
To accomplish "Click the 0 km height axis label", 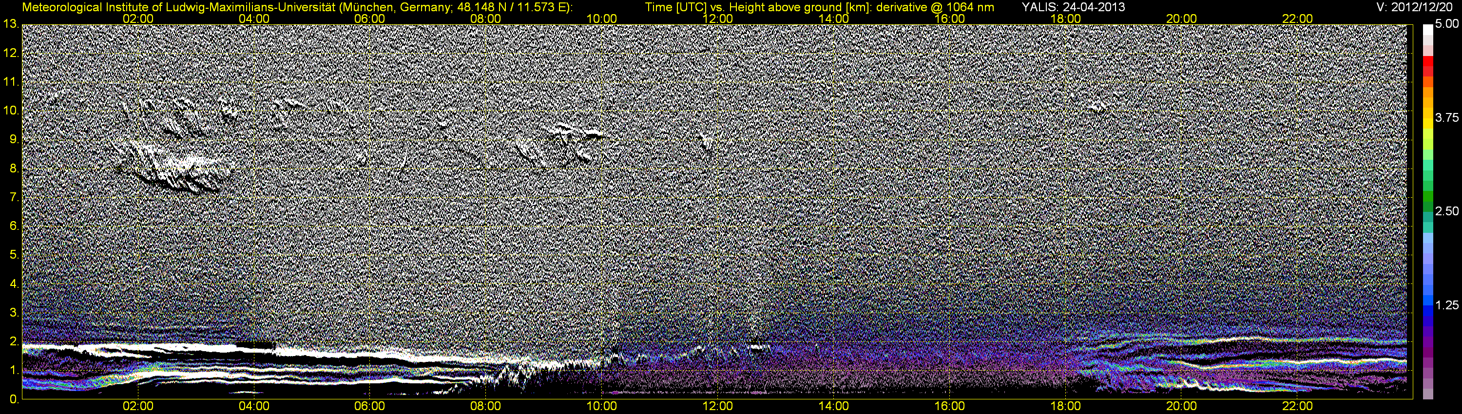I will [x=14, y=399].
